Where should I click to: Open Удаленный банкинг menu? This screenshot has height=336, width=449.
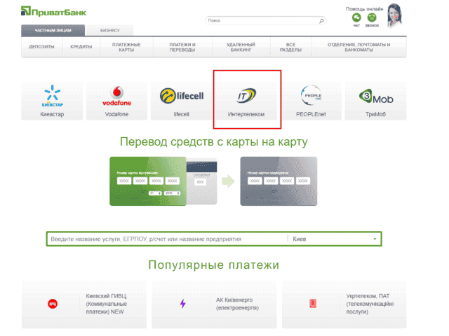click(241, 47)
